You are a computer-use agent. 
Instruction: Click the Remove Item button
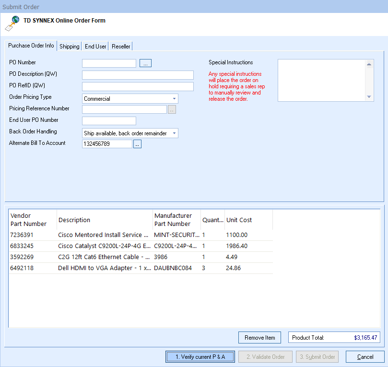(x=259, y=338)
